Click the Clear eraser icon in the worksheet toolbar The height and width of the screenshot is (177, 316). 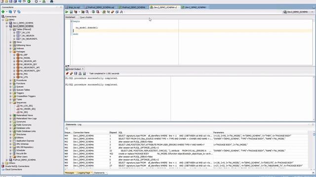[113, 12]
